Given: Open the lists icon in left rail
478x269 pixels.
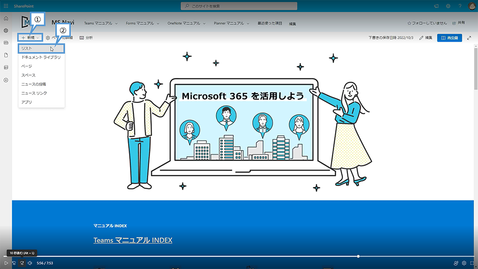Looking at the screenshot, I should pyautogui.click(x=6, y=67).
